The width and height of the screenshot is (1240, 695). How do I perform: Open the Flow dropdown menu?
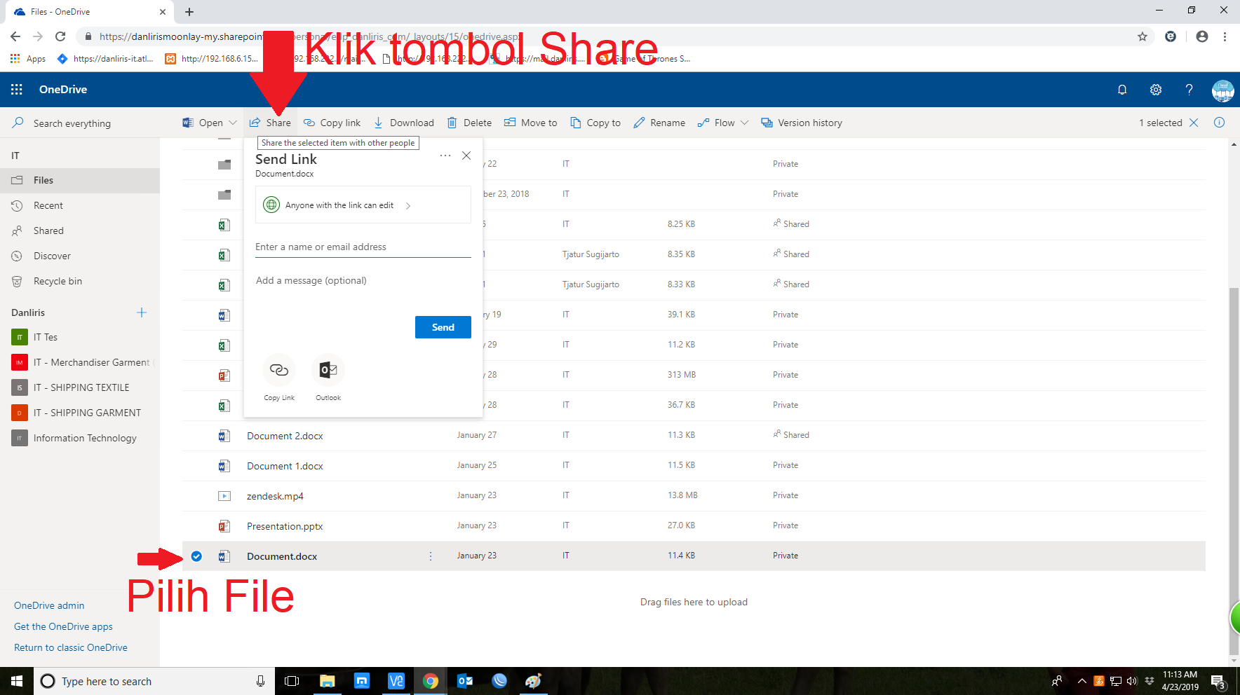point(743,122)
